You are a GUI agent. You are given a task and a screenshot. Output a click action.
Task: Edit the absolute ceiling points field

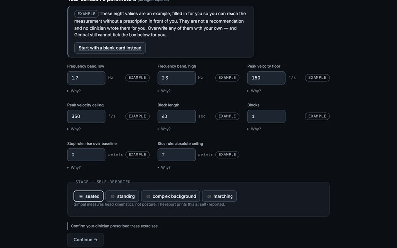point(176,155)
